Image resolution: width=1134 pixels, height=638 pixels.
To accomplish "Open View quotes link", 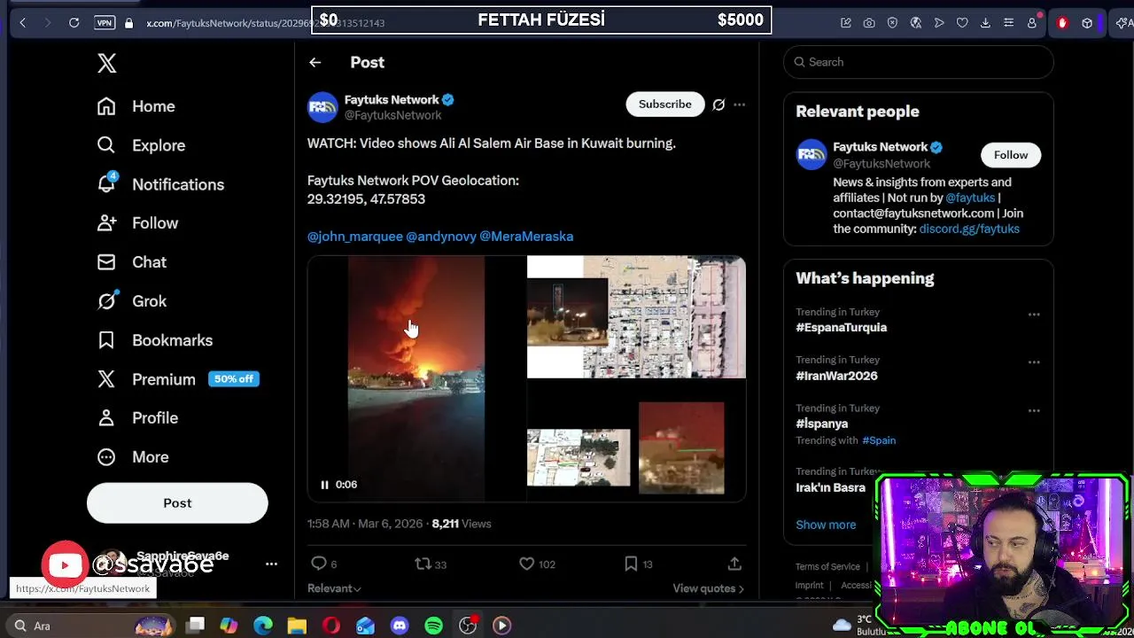I will click(708, 588).
